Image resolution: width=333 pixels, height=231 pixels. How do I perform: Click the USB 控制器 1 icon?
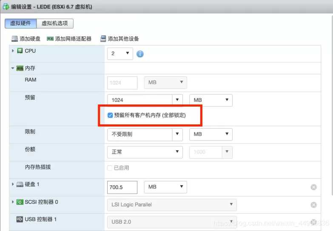tap(20, 219)
